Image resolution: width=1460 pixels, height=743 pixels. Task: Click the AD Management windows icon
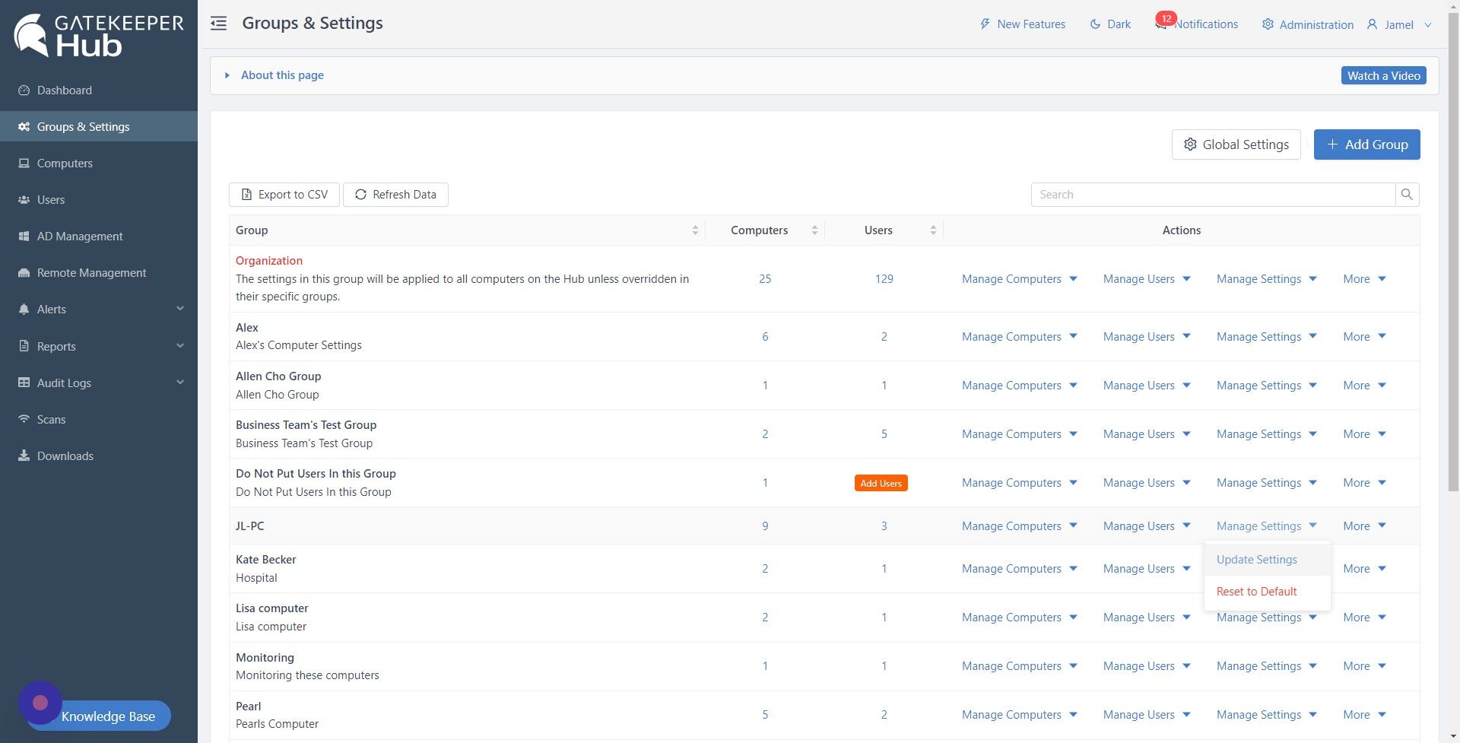click(24, 237)
